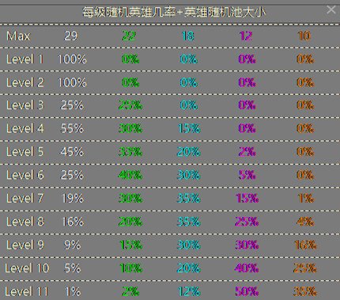Select the Level 2 row label
Screen dimensions: 340x300
(x=25, y=82)
